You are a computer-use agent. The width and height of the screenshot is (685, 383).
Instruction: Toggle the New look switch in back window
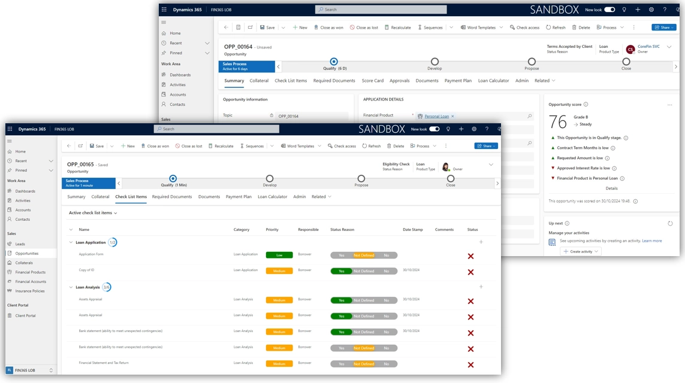[610, 10]
